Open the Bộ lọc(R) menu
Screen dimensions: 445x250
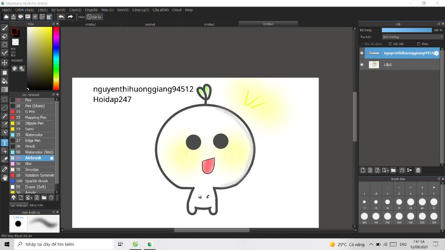coord(58,10)
